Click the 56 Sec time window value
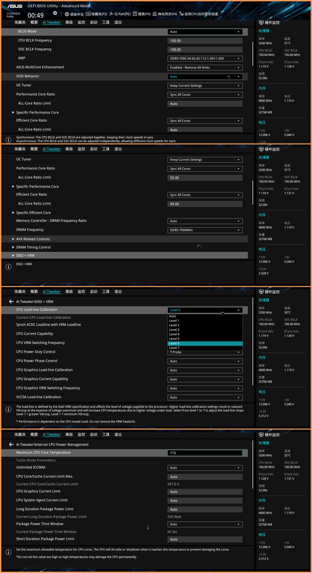This screenshot has height=573, width=312. (172, 531)
